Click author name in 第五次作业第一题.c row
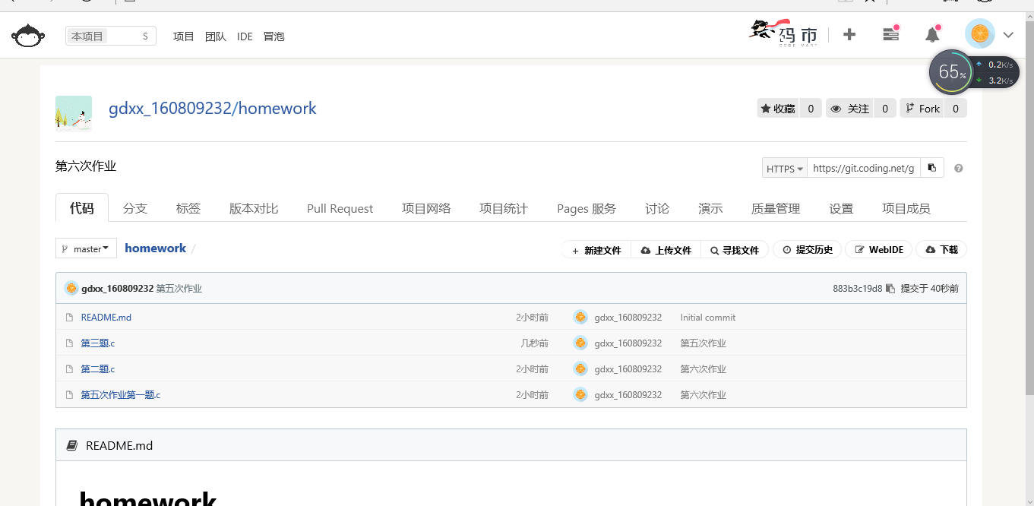1034x506 pixels. pos(628,395)
